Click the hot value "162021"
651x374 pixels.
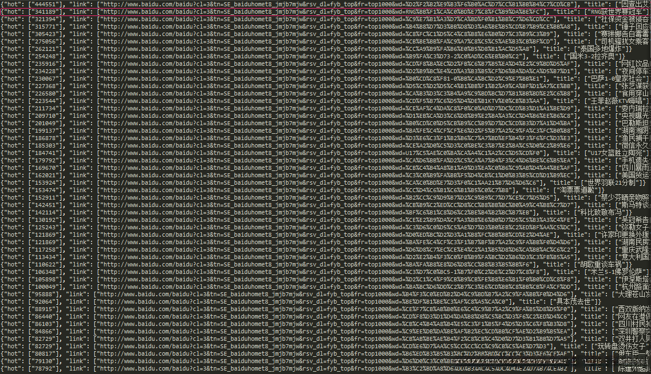tap(46, 175)
